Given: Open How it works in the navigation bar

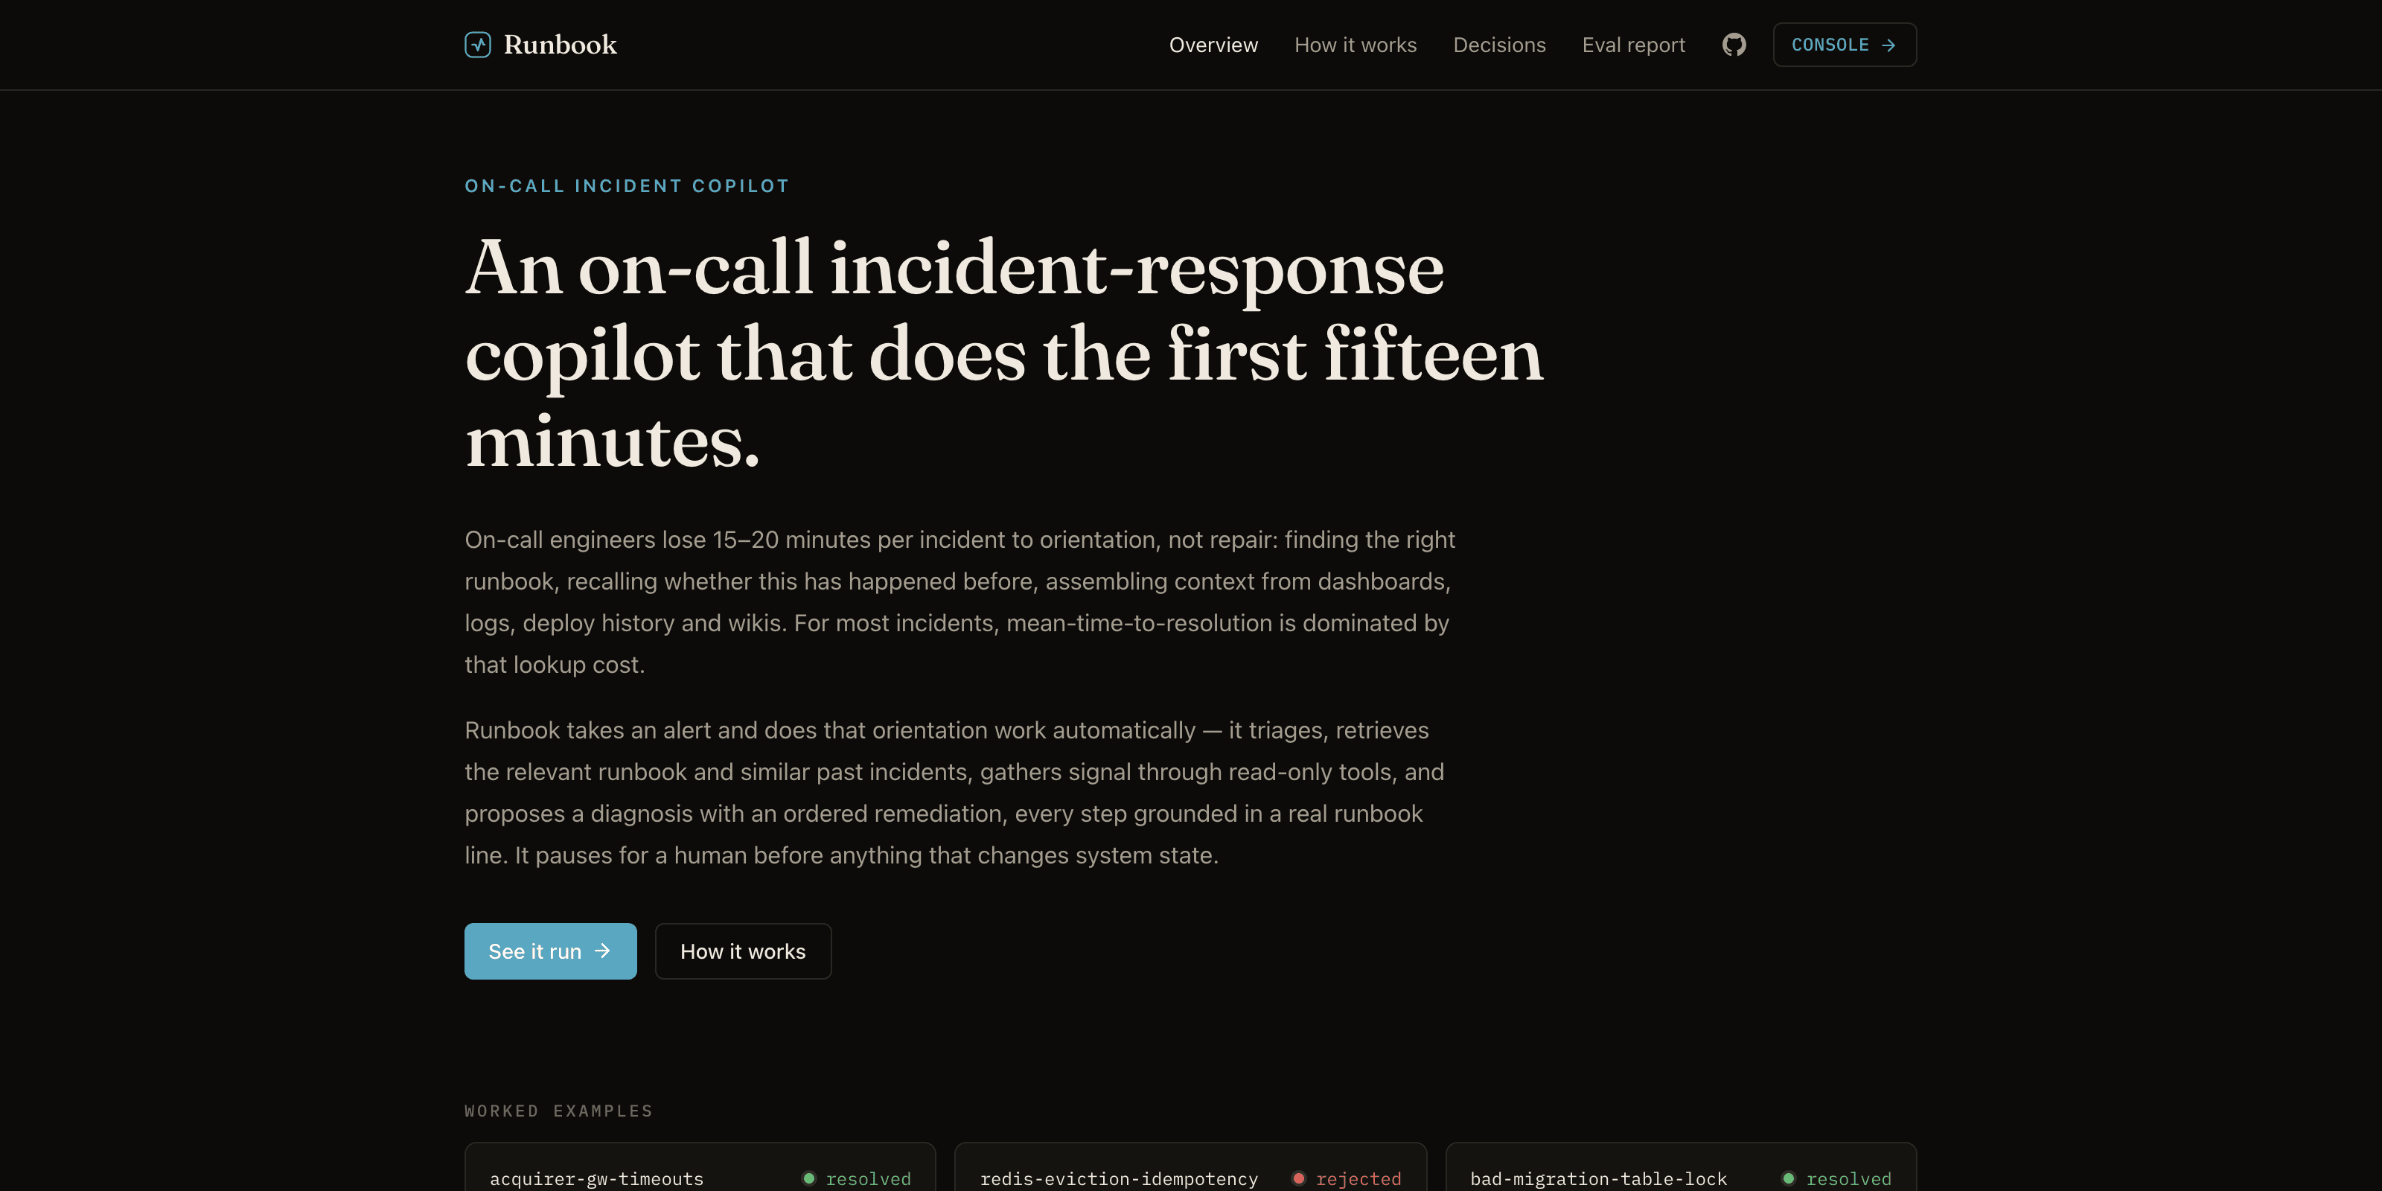Looking at the screenshot, I should pyautogui.click(x=1355, y=45).
